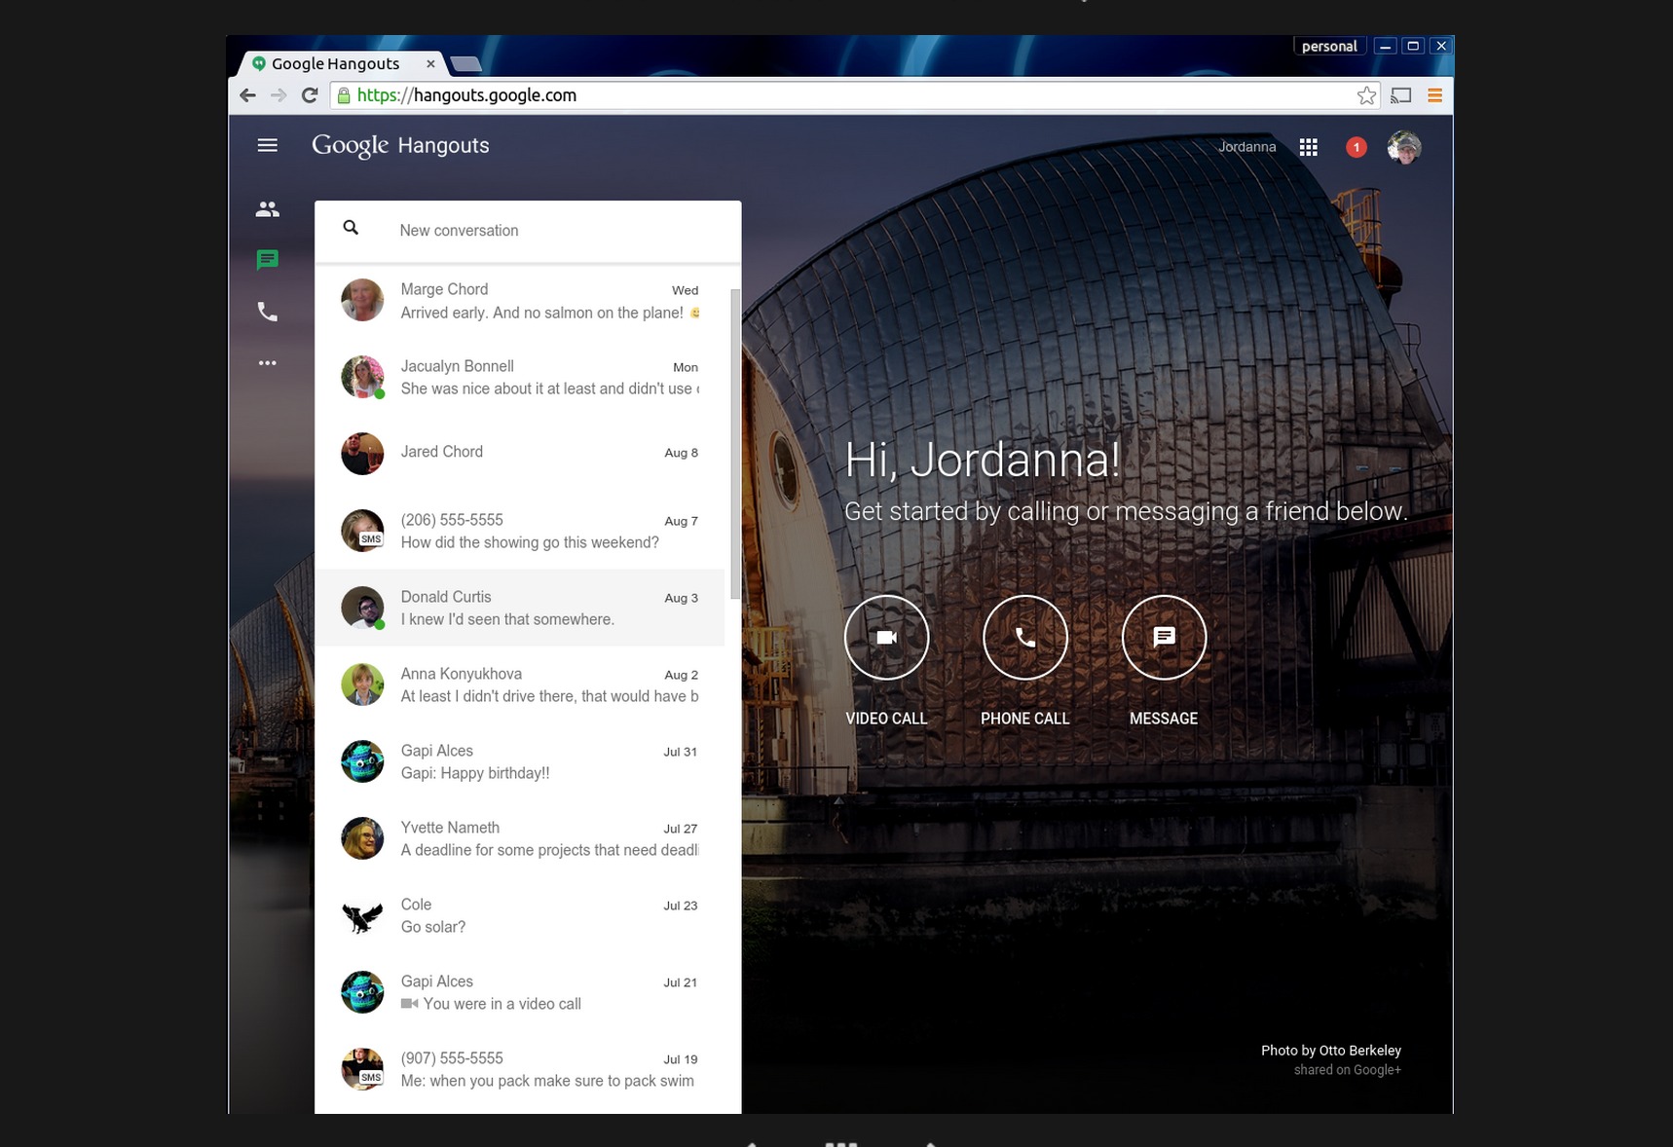Image resolution: width=1673 pixels, height=1147 pixels.
Task: Open conversation with Marge Chord
Action: click(x=520, y=301)
